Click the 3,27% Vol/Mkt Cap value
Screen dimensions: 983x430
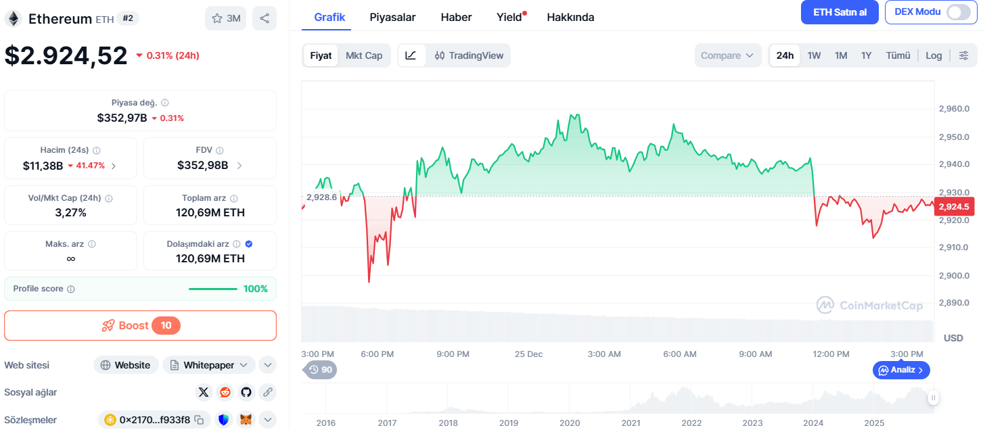71,213
